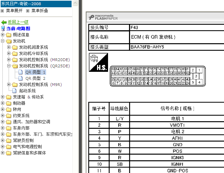
Task: Click the 菜单折叠 menu collapse icon
Action: (28, 11)
